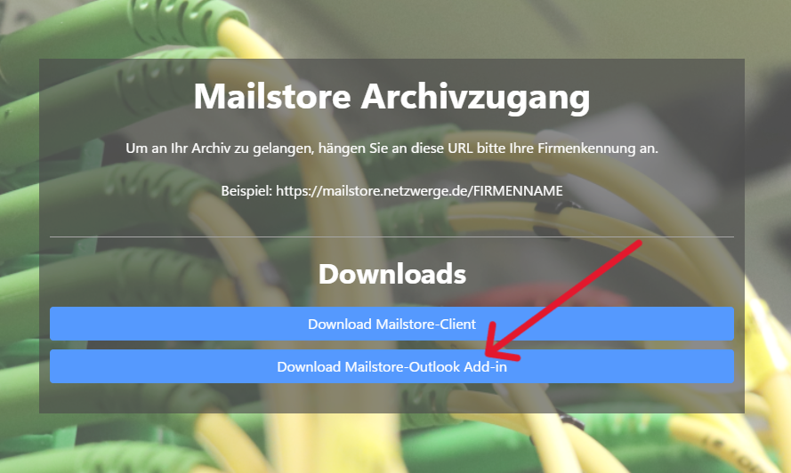Image resolution: width=791 pixels, height=473 pixels.
Task: Click the word Archivzugang in the title
Action: click(x=475, y=96)
